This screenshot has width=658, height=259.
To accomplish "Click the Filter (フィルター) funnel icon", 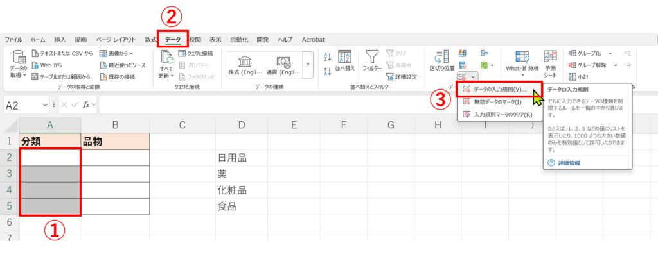I will [372, 59].
